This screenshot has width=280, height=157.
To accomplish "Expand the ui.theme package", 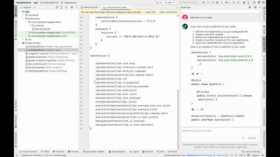I will (x=29, y=25).
